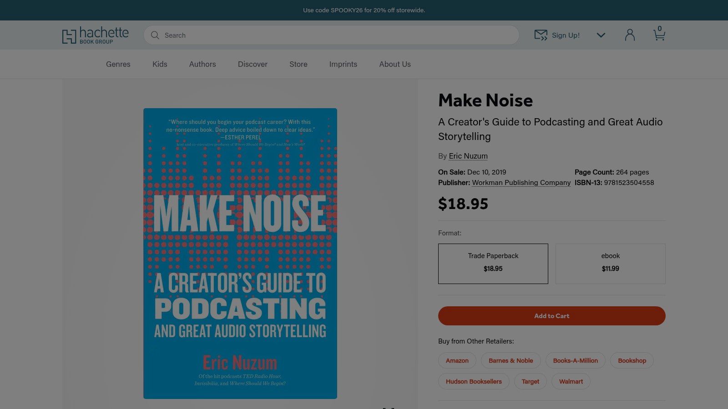Viewport: 728px width, 409px height.
Task: Click the search magnifier icon
Action: 155,35
